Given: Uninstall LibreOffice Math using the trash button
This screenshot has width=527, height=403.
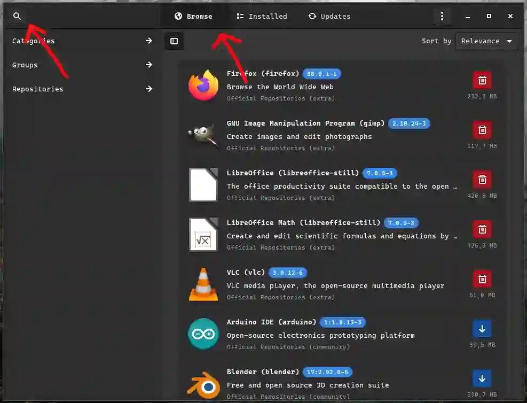Looking at the screenshot, I should click(482, 229).
